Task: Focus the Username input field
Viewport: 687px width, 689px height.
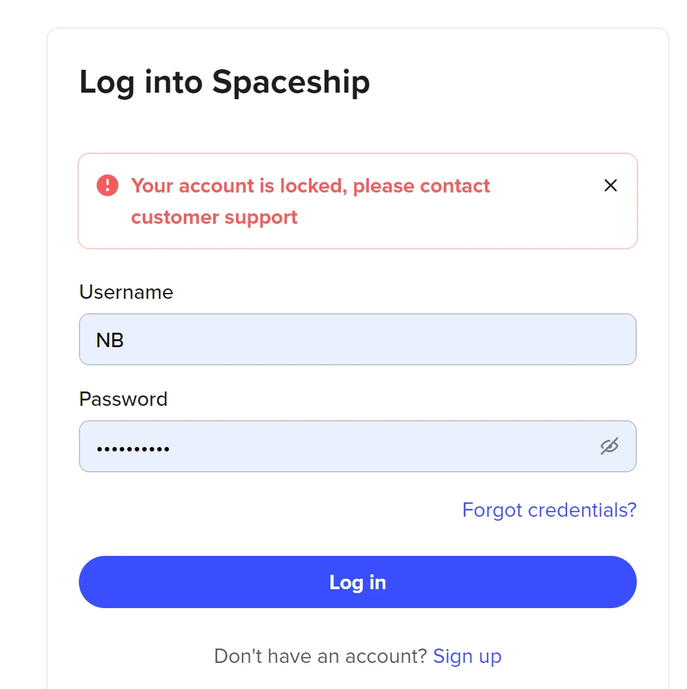Action: pyautogui.click(x=357, y=339)
